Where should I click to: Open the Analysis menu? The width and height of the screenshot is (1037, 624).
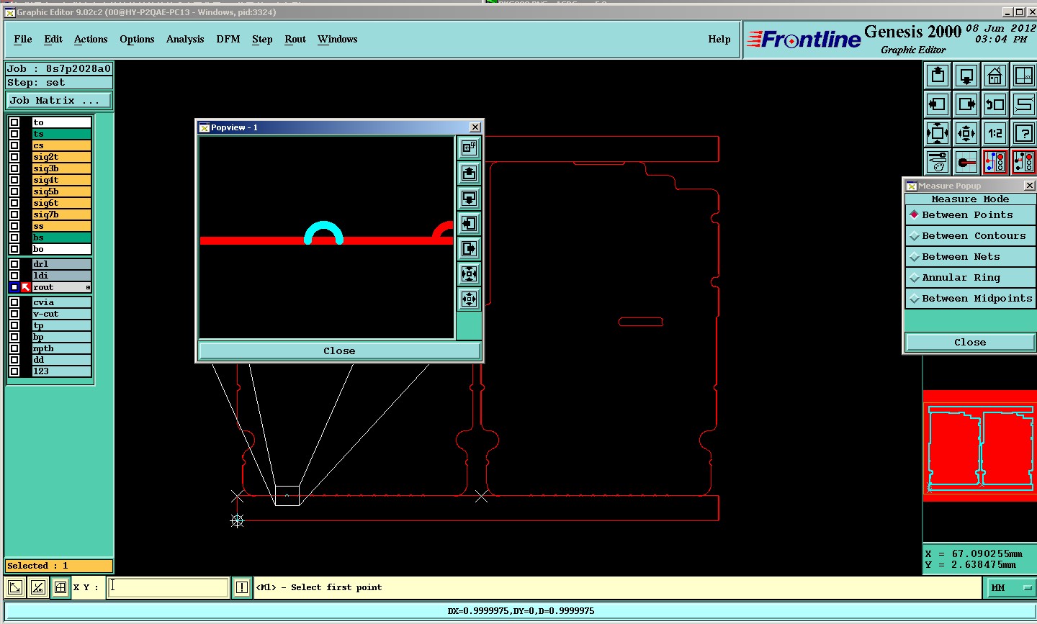(185, 40)
